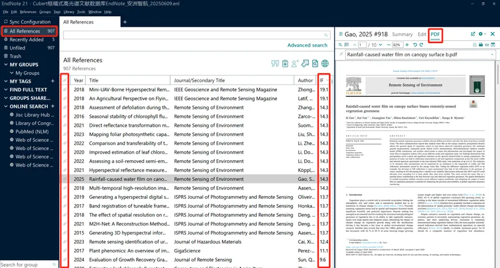Click the save PDF icon
This screenshot has height=268, width=500.
[x=475, y=45]
